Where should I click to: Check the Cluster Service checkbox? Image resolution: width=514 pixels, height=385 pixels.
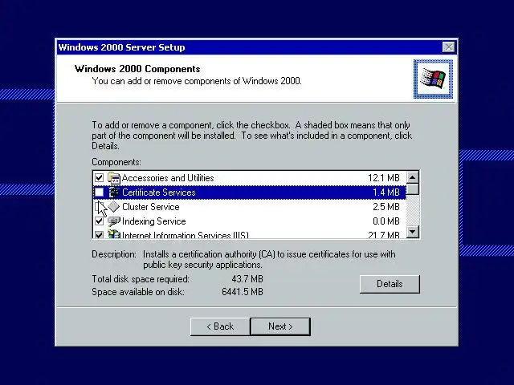click(99, 207)
